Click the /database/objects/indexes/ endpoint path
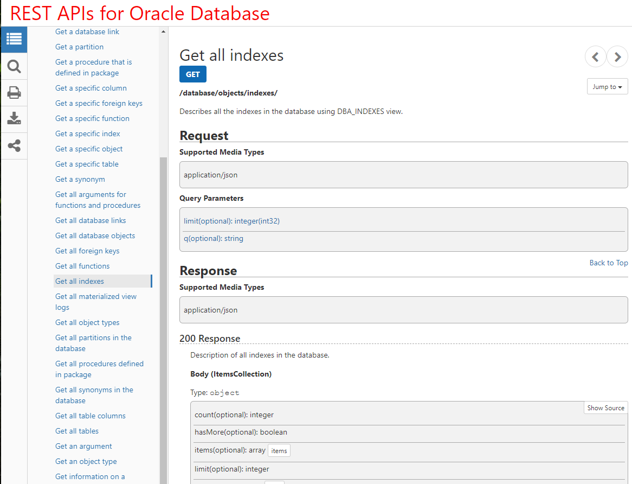This screenshot has width=632, height=484. pyautogui.click(x=229, y=93)
